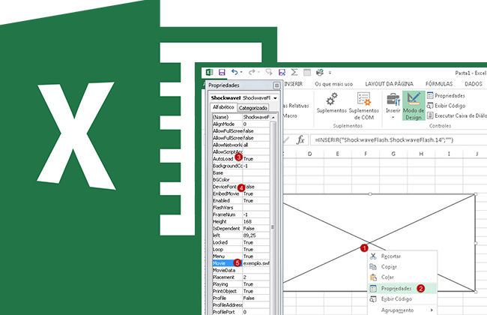Open the Undo history dropdown arrow
Viewport: 487px width, 315px height.
(241, 72)
